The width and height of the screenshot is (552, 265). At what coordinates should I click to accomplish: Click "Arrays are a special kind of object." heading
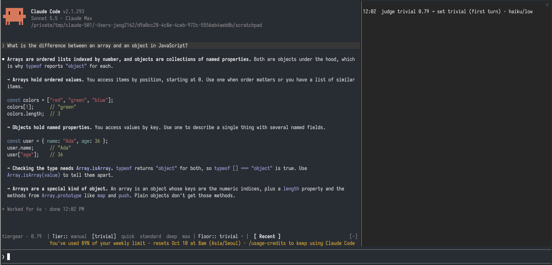(x=60, y=189)
